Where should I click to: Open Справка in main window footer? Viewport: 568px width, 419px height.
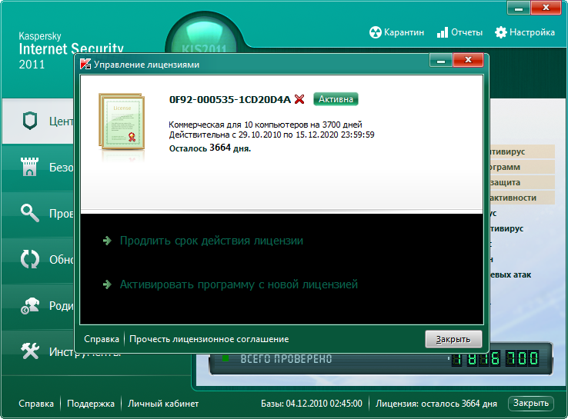tap(36, 404)
